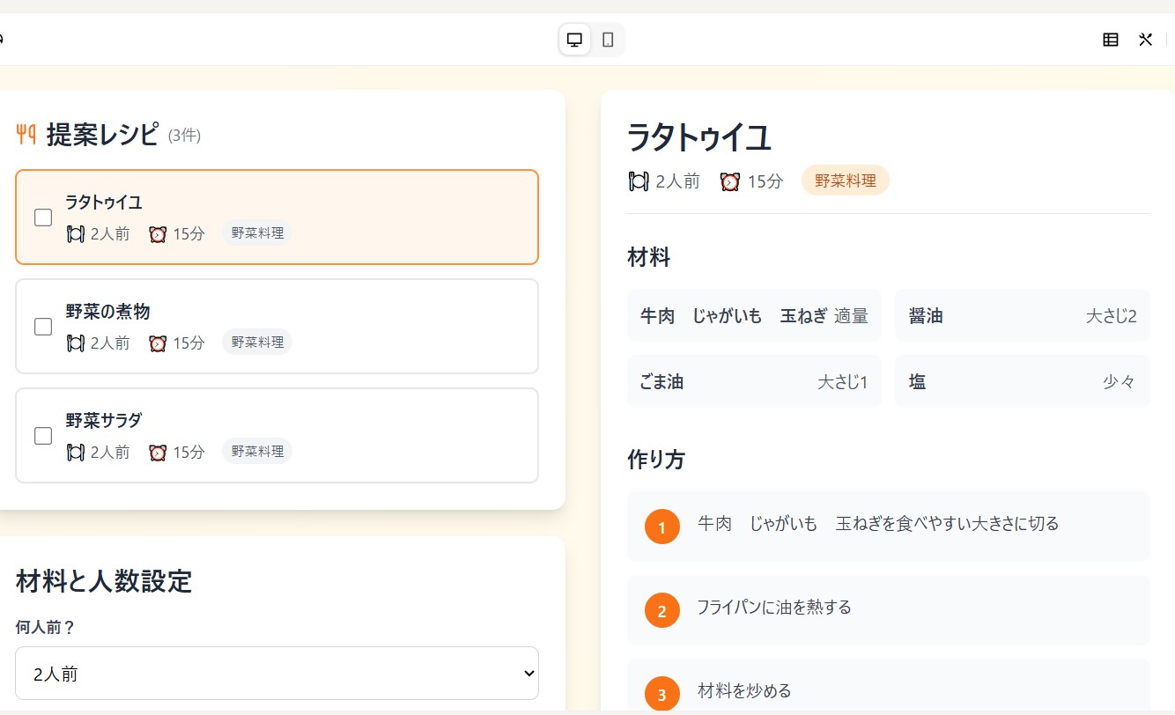Click the 醤油 ingredient row
Image resolution: width=1175 pixels, height=715 pixels.
[1022, 315]
